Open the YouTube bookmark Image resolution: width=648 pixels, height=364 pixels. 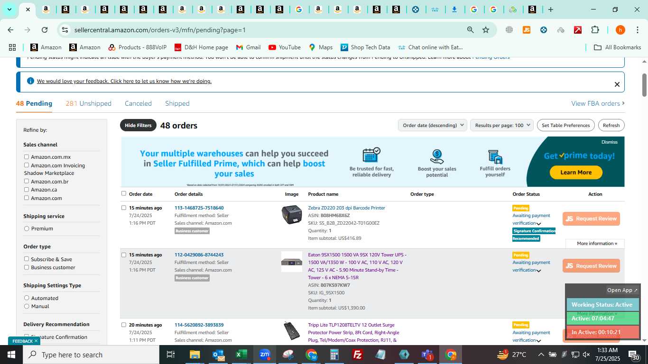tap(285, 47)
